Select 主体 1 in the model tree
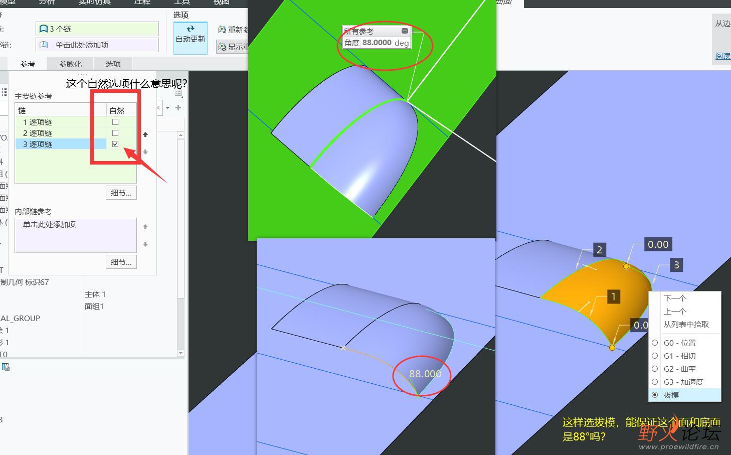 tap(95, 294)
